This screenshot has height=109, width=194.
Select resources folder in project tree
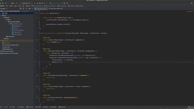point(10,36)
